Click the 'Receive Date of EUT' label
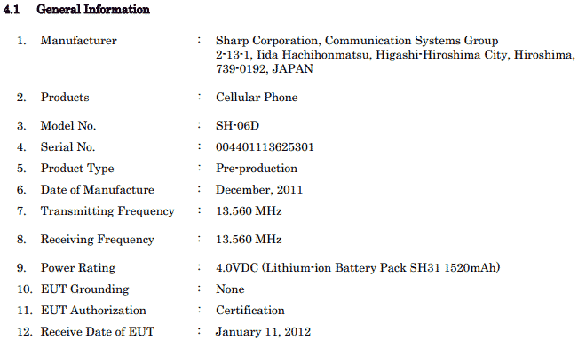The width and height of the screenshot is (578, 340). (98, 331)
